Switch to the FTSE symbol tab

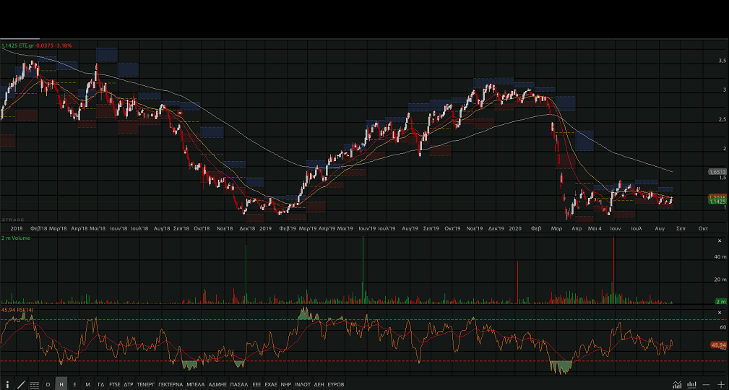[115, 384]
